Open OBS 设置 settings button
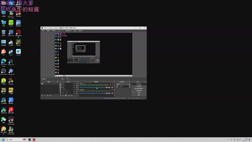This screenshot has height=142, width=252. 139,93
